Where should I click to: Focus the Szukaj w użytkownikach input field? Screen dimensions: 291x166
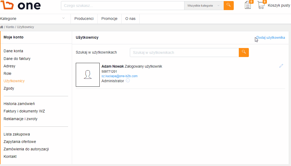(184, 53)
